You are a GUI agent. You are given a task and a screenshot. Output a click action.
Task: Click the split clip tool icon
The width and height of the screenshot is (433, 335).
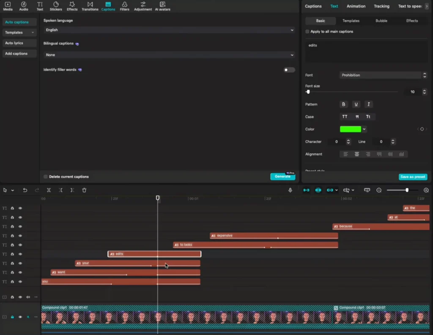[49, 190]
